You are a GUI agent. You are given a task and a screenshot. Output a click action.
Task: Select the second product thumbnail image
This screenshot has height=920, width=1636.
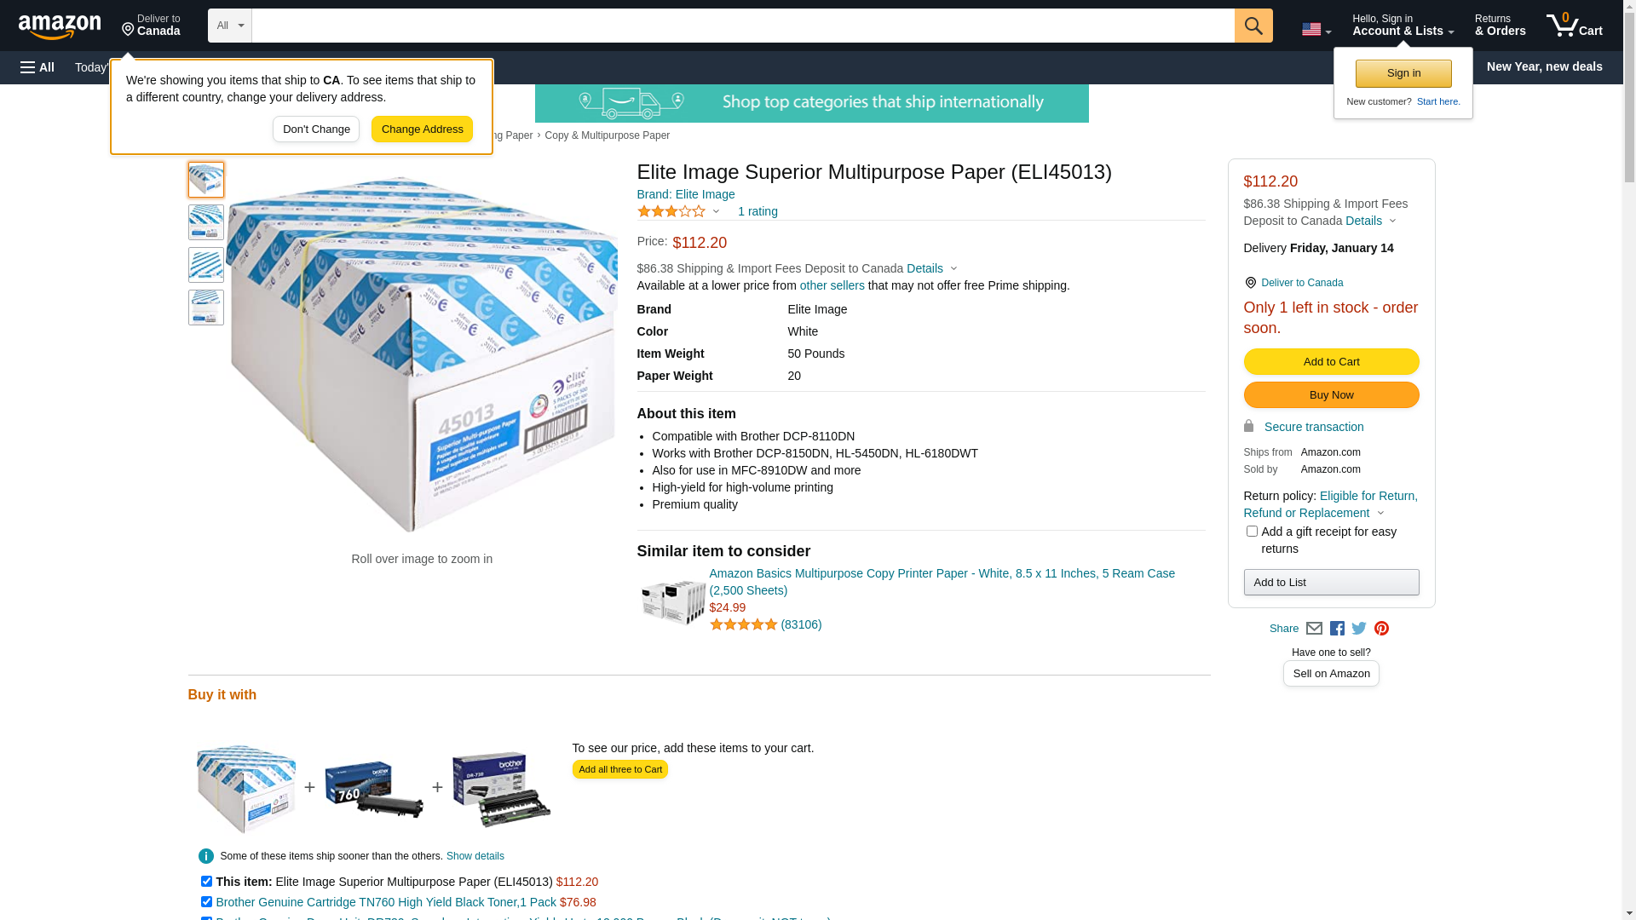pyautogui.click(x=206, y=222)
